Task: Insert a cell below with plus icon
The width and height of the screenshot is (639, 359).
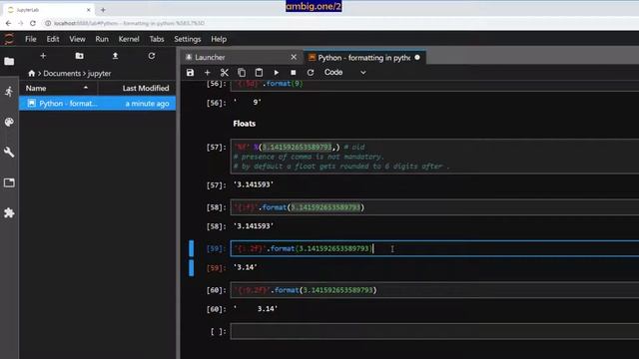Action: [x=207, y=73]
